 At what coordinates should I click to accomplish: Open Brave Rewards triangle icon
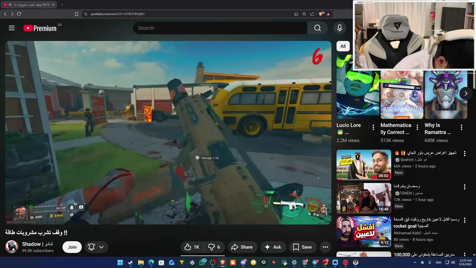(328, 14)
